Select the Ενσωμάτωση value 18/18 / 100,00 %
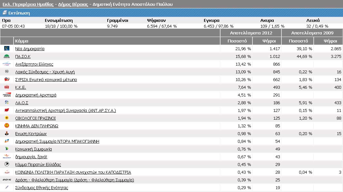The width and height of the screenshot is (343, 192). (x=61, y=26)
